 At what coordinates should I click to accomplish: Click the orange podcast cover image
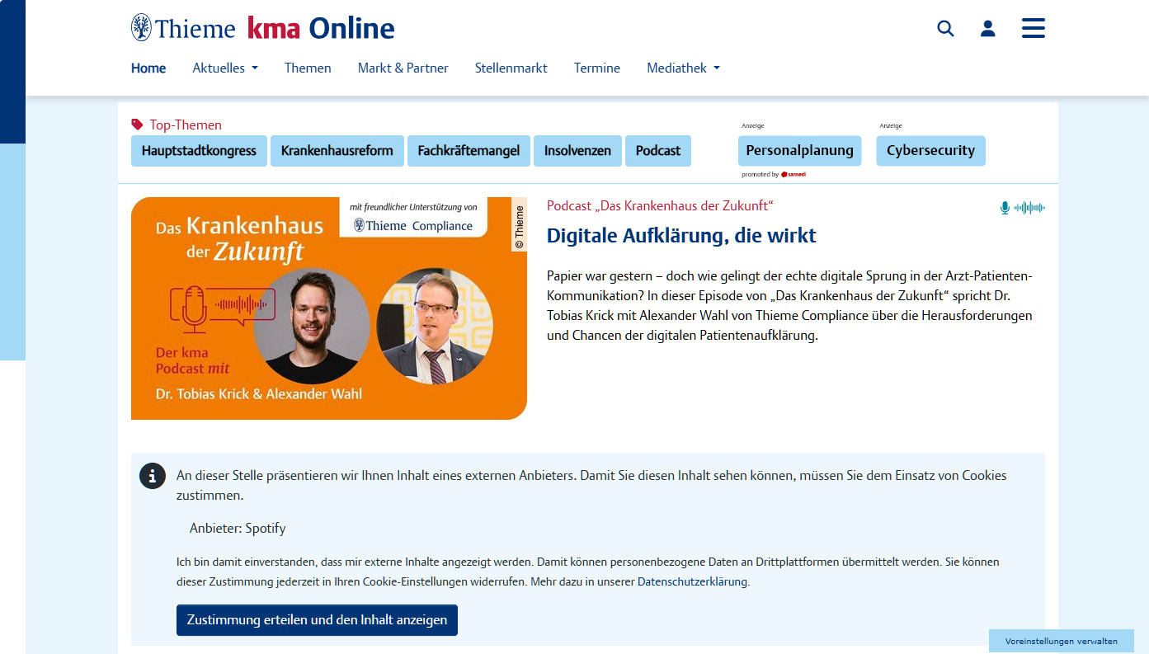328,308
